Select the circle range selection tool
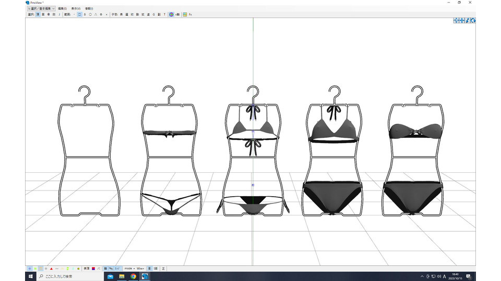 tap(90, 15)
